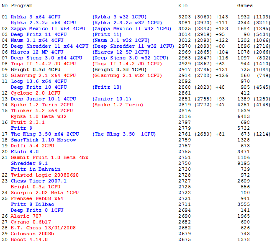Viewport: 272px width, 244px height.
Task: Select Deep Fritz 11 4CPU program
Action: coord(38,35)
